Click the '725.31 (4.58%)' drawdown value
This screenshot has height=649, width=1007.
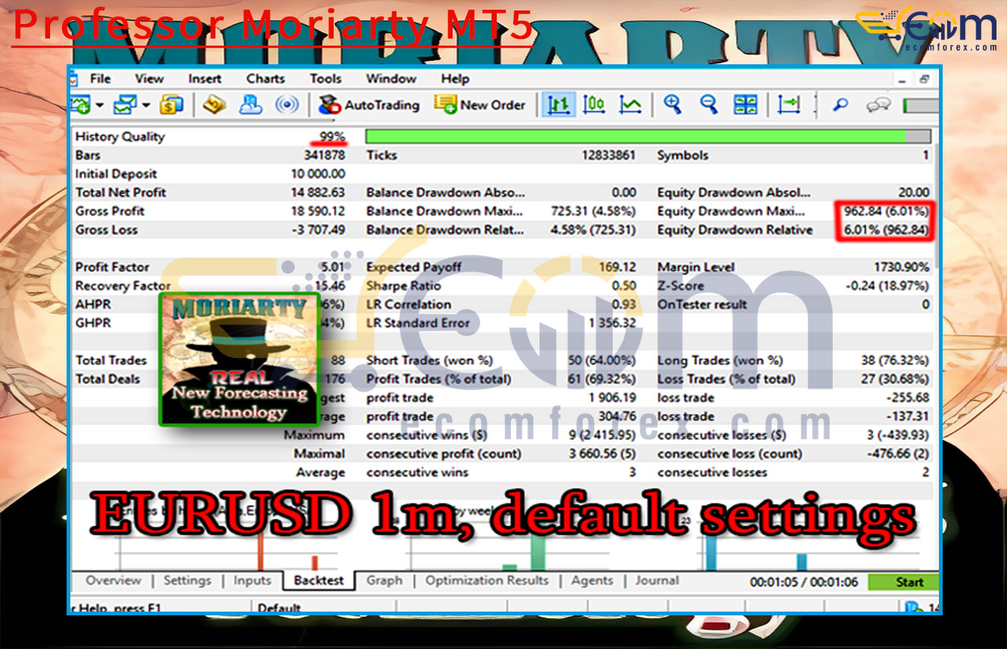pyautogui.click(x=593, y=212)
